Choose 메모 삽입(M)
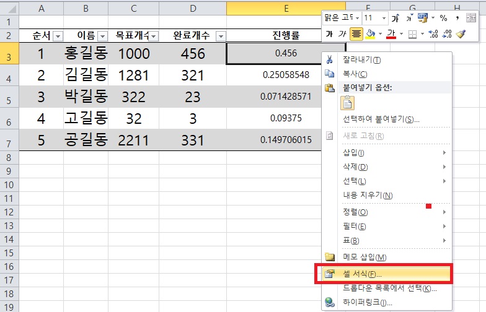Viewport: 486px width, 312px height. pyautogui.click(x=387, y=258)
